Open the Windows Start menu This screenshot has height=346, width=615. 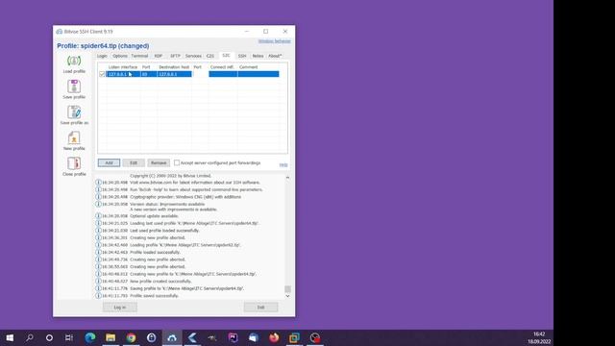click(10, 337)
